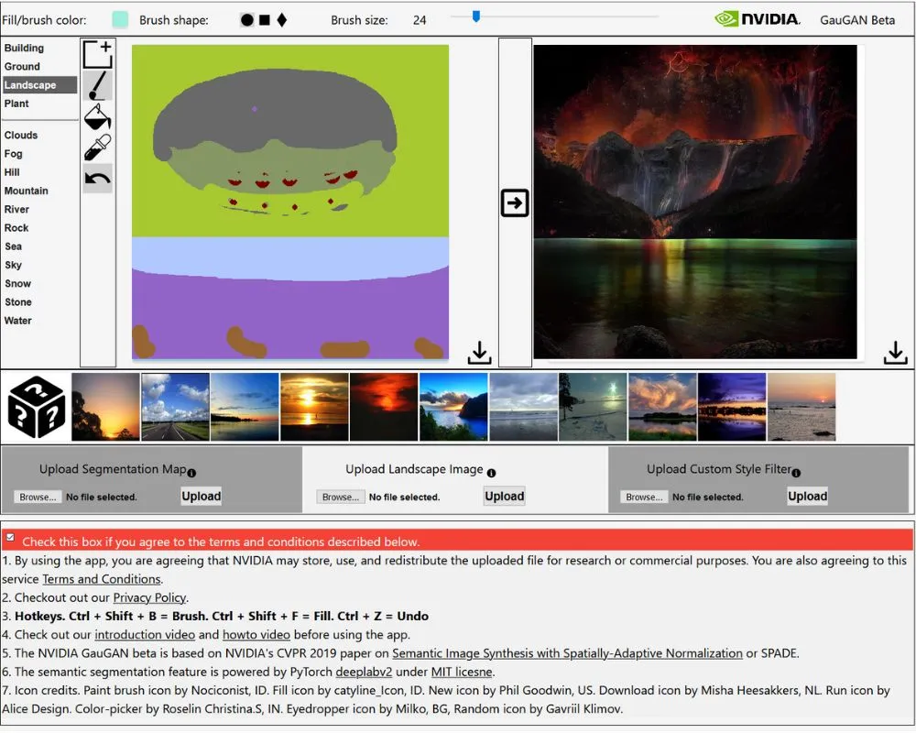Image resolution: width=916 pixels, height=733 pixels.
Task: Pick the Rock label
Action: 16,228
